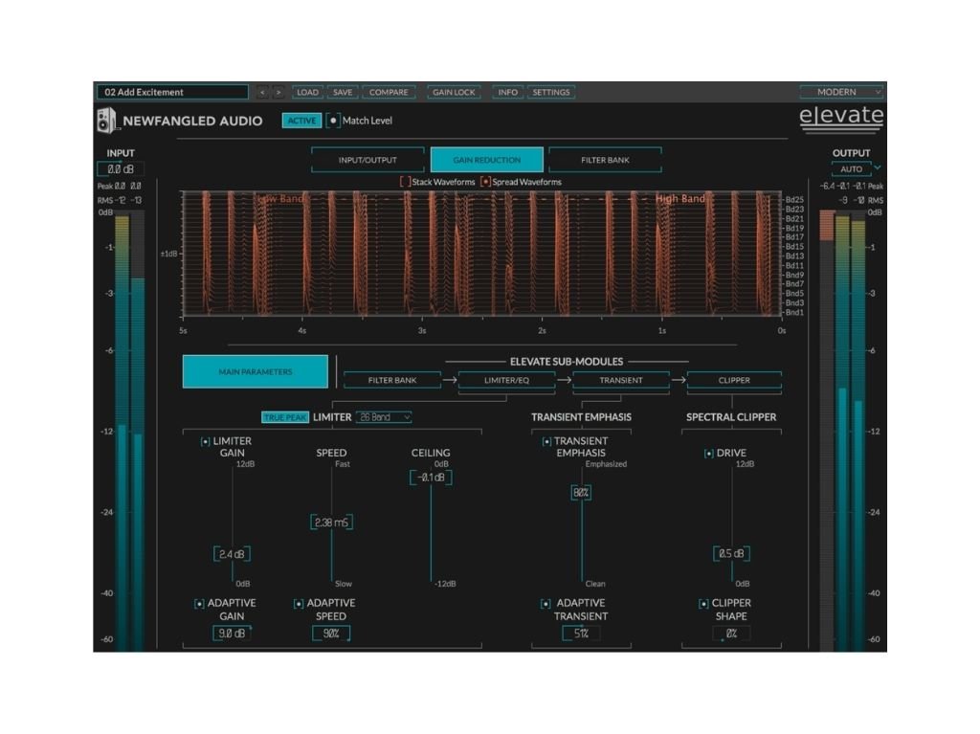Switch to the GAIN REDUCTION display tab
Screen dimensions: 980x734
tap(487, 160)
